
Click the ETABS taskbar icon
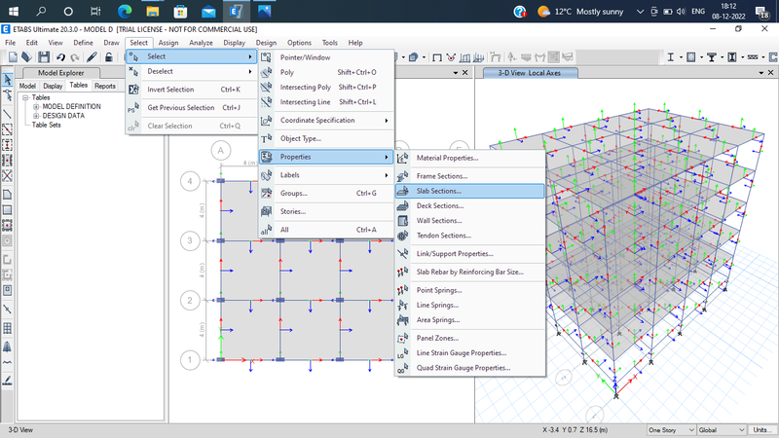point(236,11)
